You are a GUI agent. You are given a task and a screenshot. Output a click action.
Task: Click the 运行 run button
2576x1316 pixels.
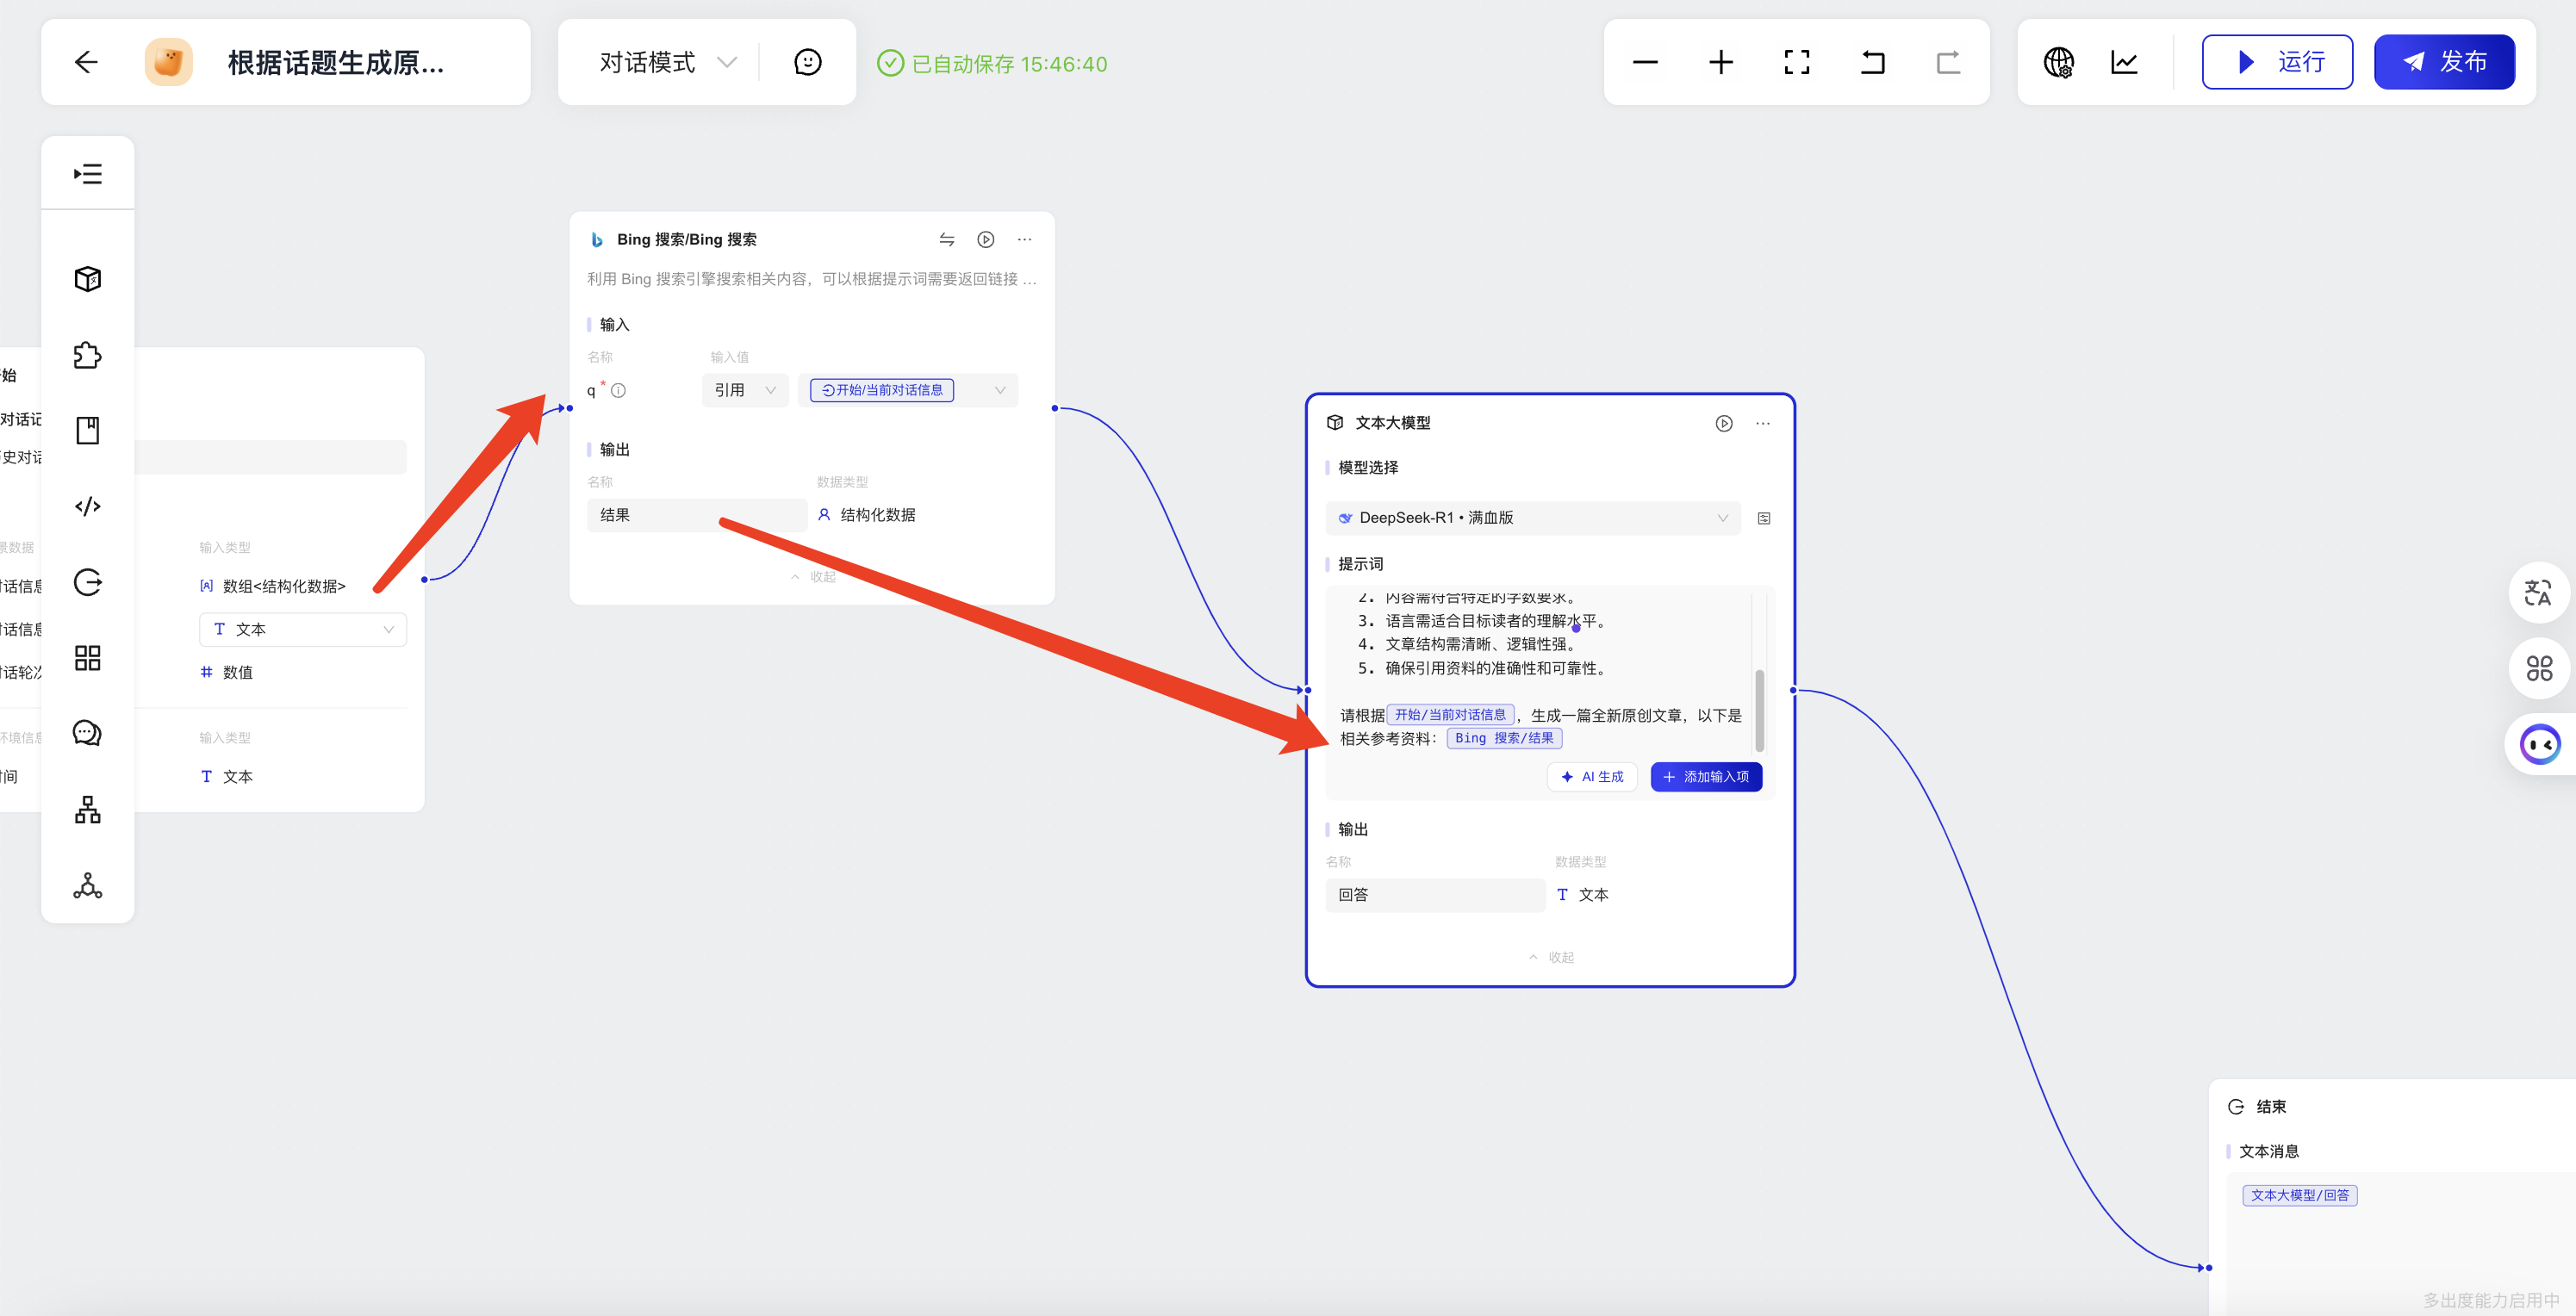pos(2277,62)
